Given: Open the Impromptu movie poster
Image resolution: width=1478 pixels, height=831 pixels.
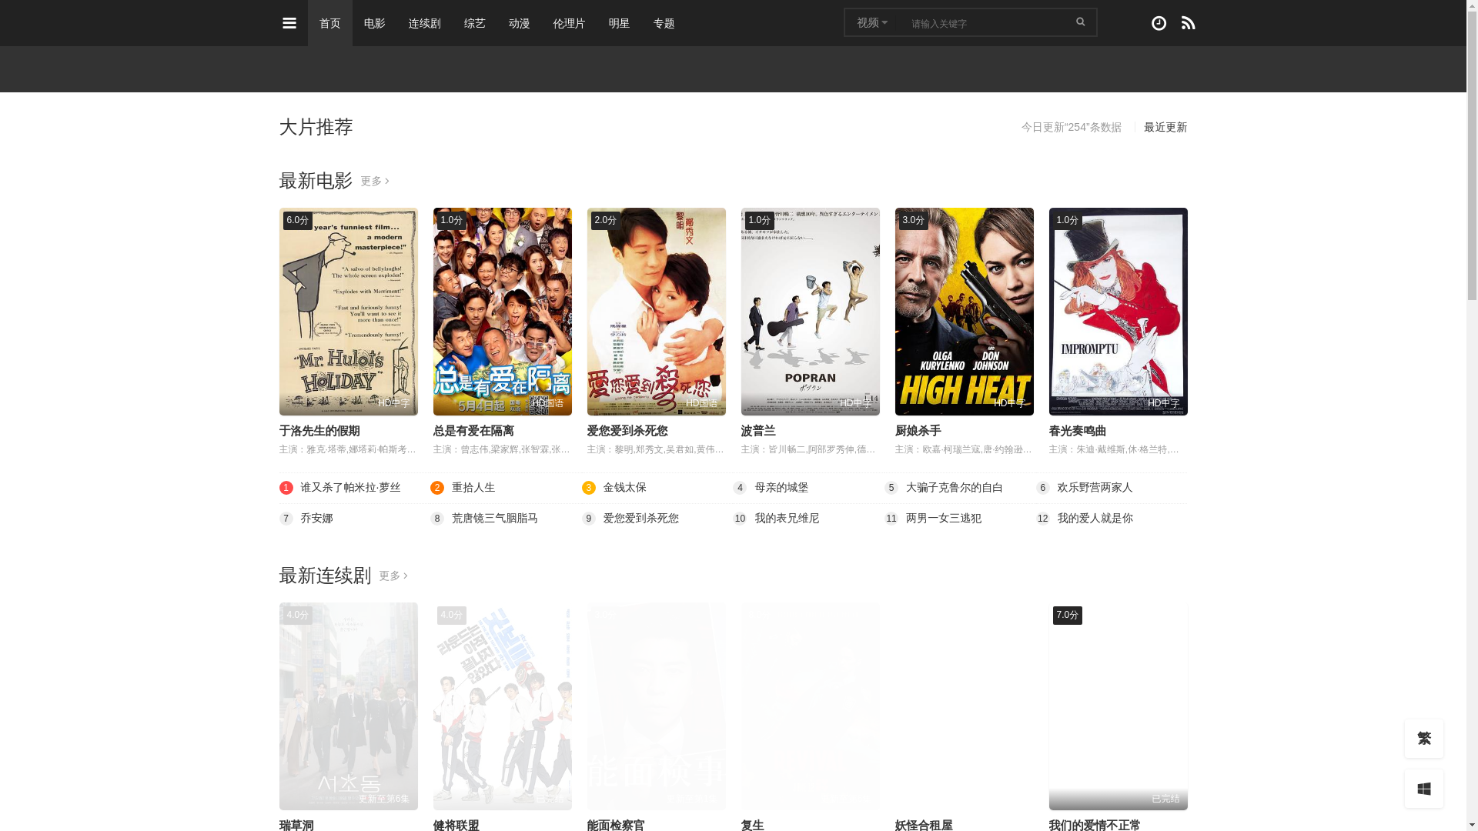Looking at the screenshot, I should [x=1119, y=312].
